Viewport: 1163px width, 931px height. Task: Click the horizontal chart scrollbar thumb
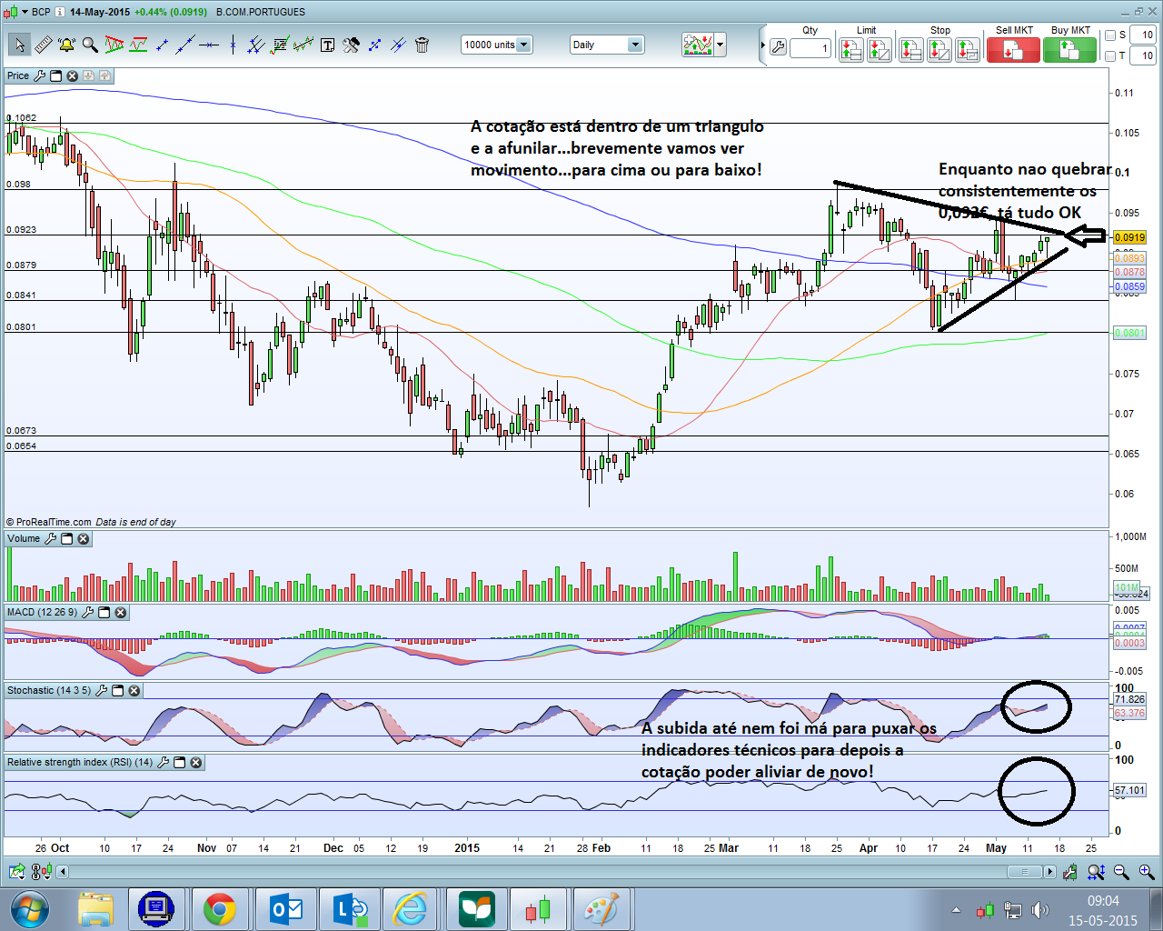pyautogui.click(x=1025, y=872)
